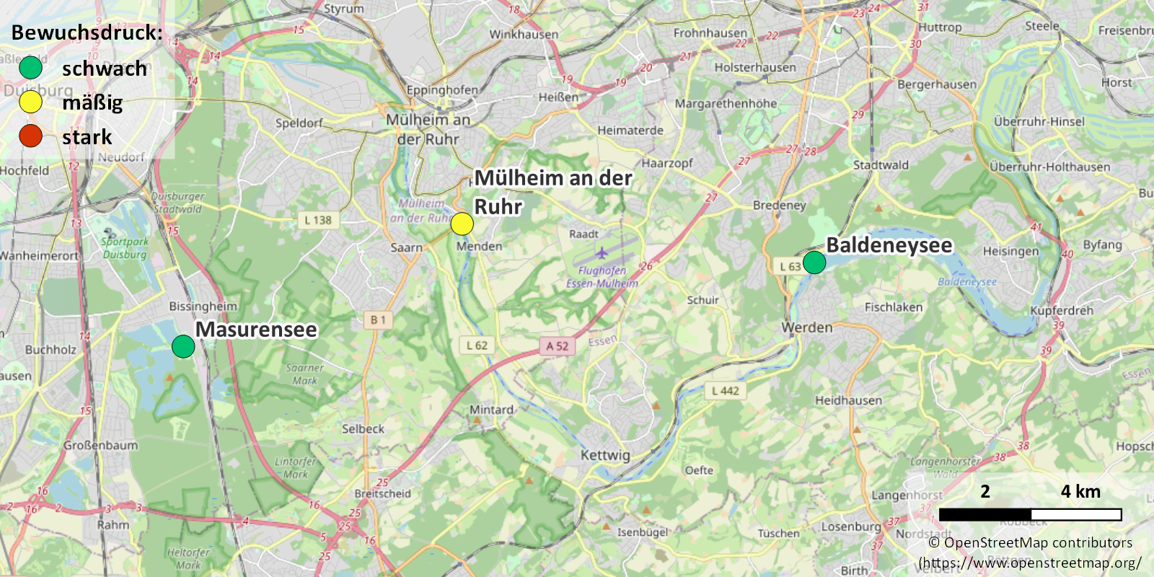Click the yellow marker at Mülheim an der Ruhr
The width and height of the screenshot is (1154, 577).
tap(462, 224)
